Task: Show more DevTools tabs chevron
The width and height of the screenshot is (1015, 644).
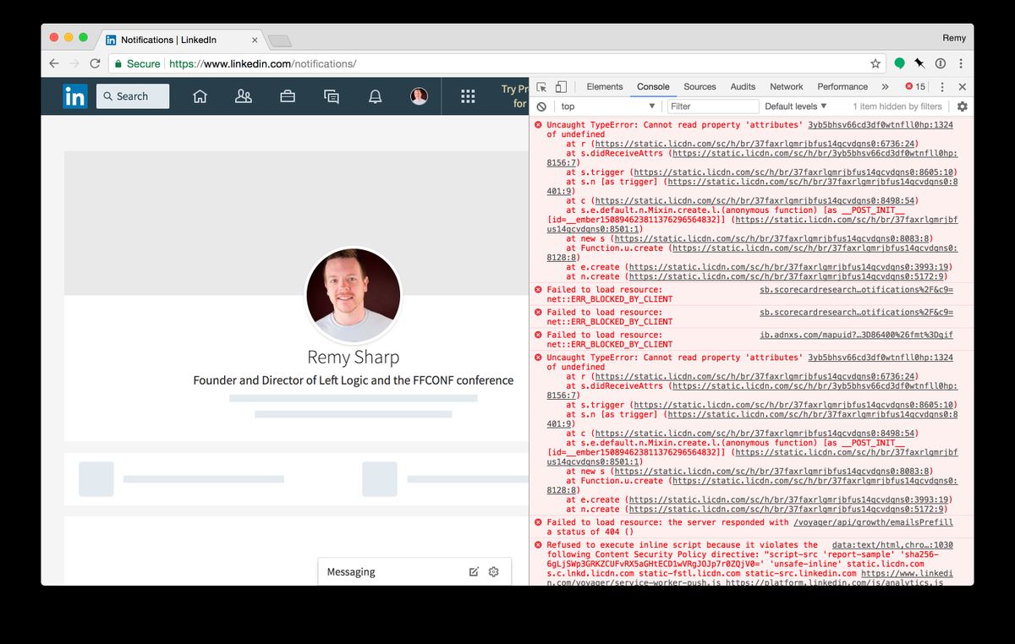Action: point(885,87)
